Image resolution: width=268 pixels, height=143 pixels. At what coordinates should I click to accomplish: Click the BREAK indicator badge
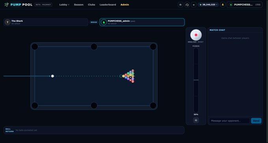click(94, 22)
